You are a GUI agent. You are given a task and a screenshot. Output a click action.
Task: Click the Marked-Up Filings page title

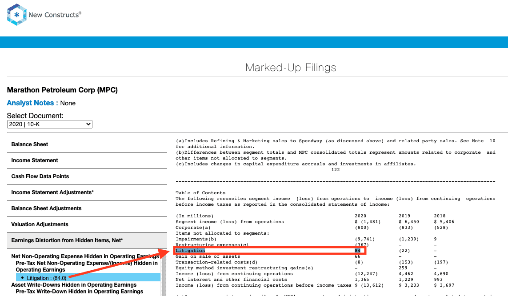291,68
